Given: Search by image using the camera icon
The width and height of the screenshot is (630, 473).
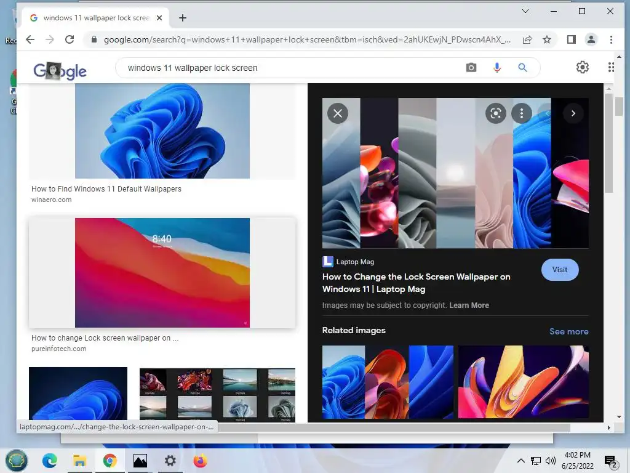Looking at the screenshot, I should coord(471,68).
